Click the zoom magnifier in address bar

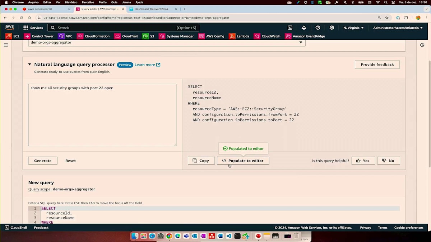(379, 18)
